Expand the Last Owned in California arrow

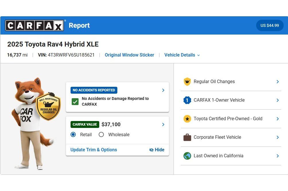point(278,156)
